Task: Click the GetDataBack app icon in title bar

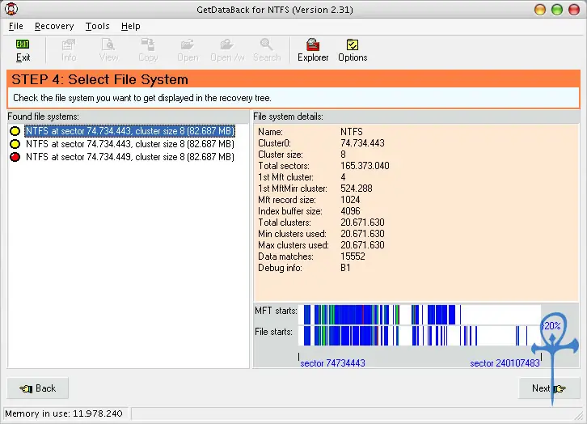Action: point(11,9)
